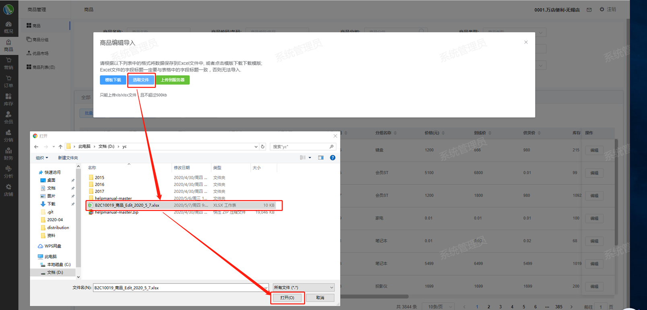This screenshot has width=647, height=310.
Task: Click 打开(O) in the file dialog
Action: point(287,298)
